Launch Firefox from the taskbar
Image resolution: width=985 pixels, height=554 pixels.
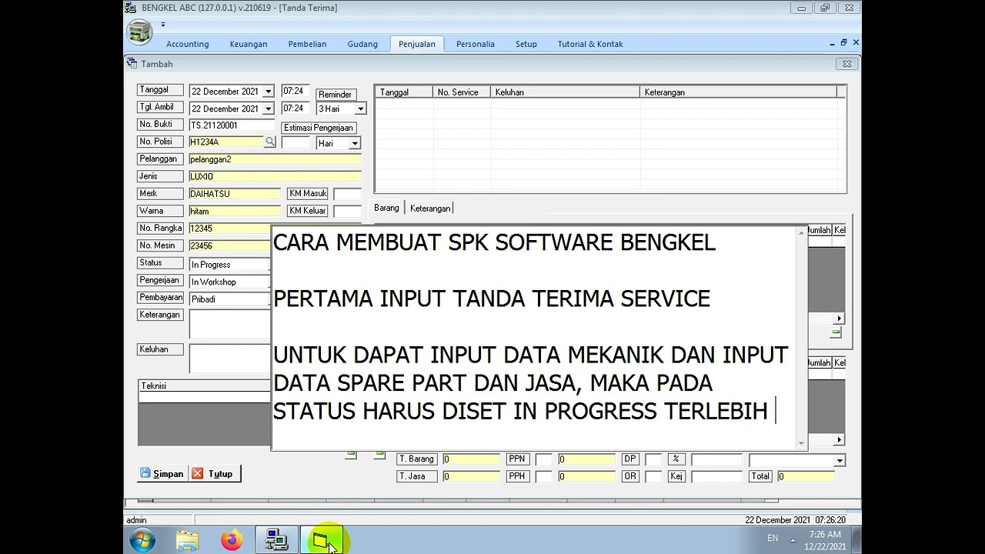point(232,540)
